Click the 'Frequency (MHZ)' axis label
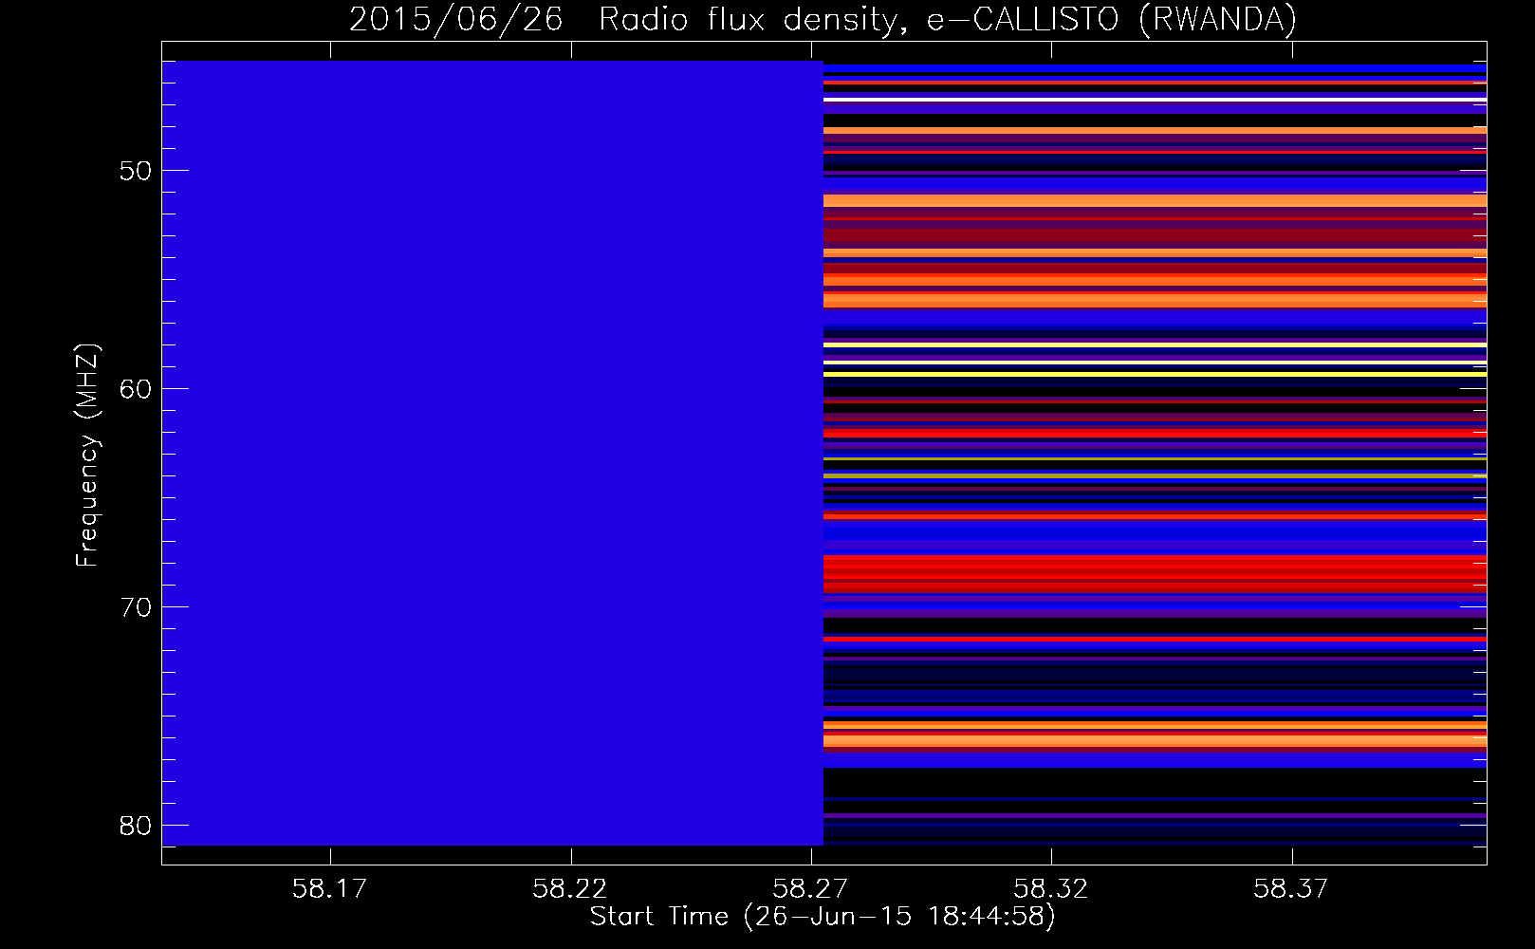This screenshot has width=1535, height=949. 87,456
